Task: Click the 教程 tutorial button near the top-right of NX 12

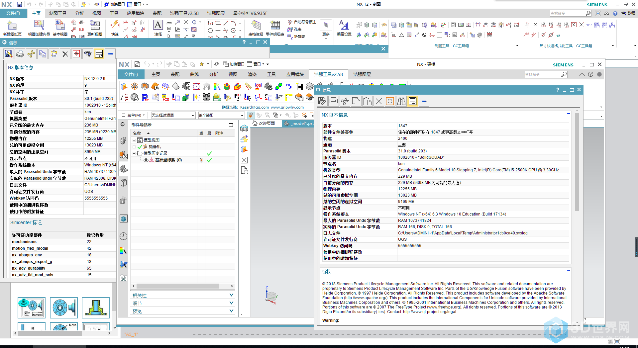Action: 628,13
